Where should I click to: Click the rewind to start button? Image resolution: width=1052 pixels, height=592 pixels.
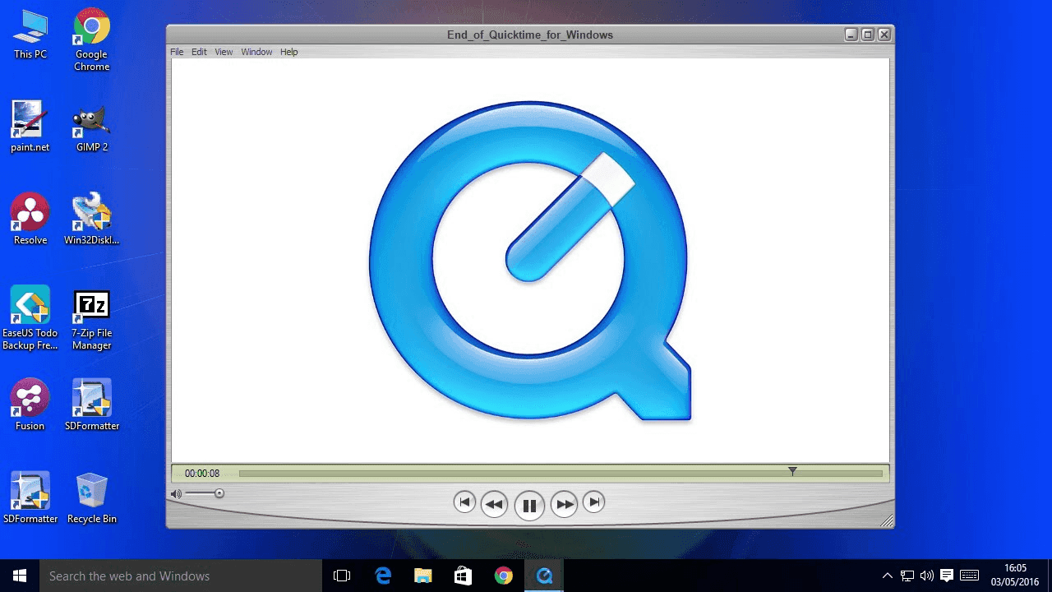(465, 502)
